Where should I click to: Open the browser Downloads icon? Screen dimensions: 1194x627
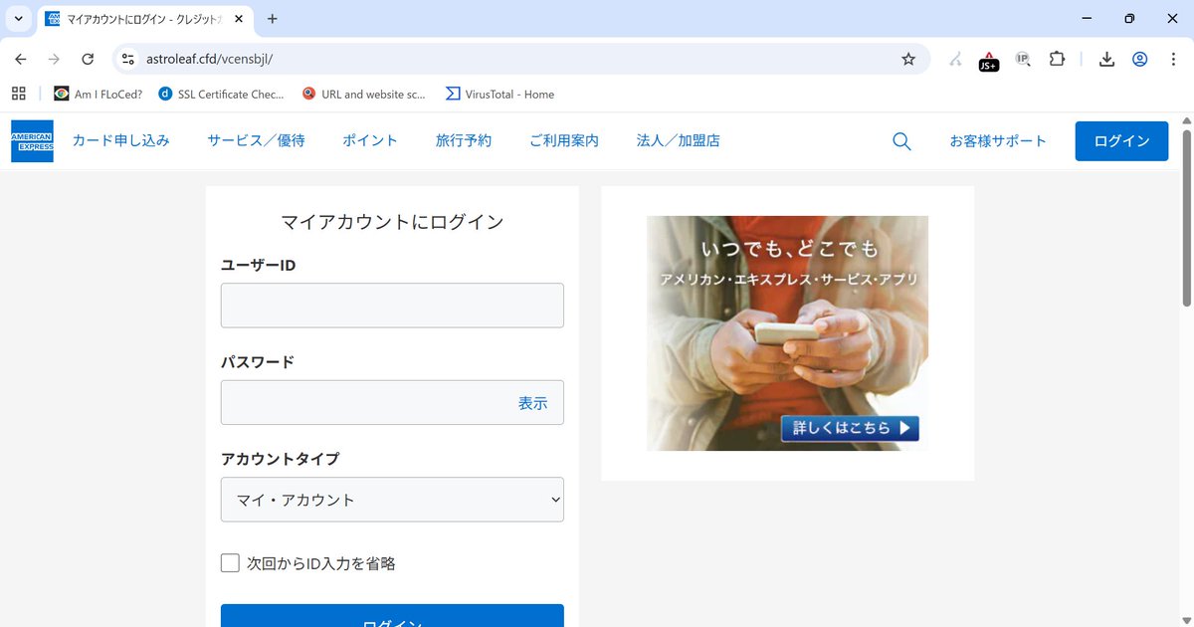point(1105,59)
